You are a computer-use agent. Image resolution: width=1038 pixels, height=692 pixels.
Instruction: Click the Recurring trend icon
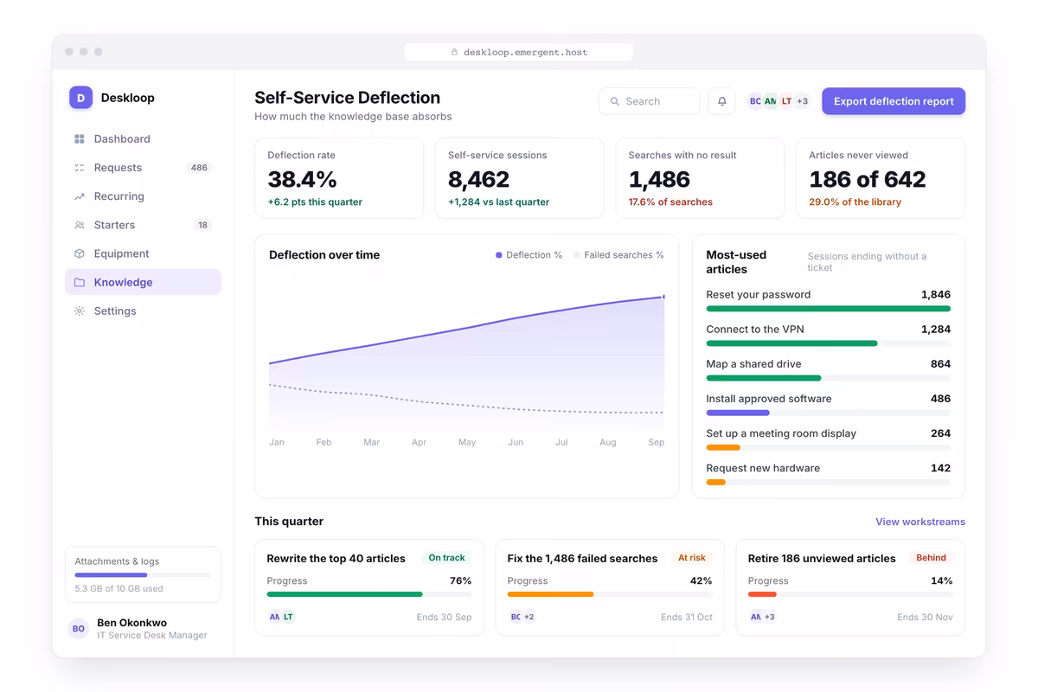(x=80, y=196)
